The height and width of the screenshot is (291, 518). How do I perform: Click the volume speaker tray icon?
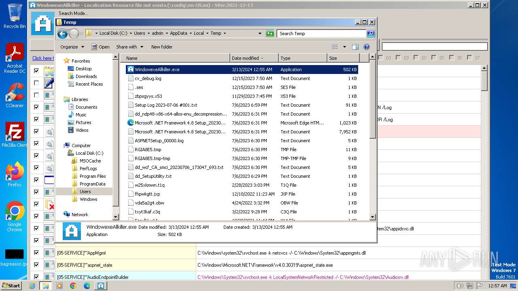(460, 286)
